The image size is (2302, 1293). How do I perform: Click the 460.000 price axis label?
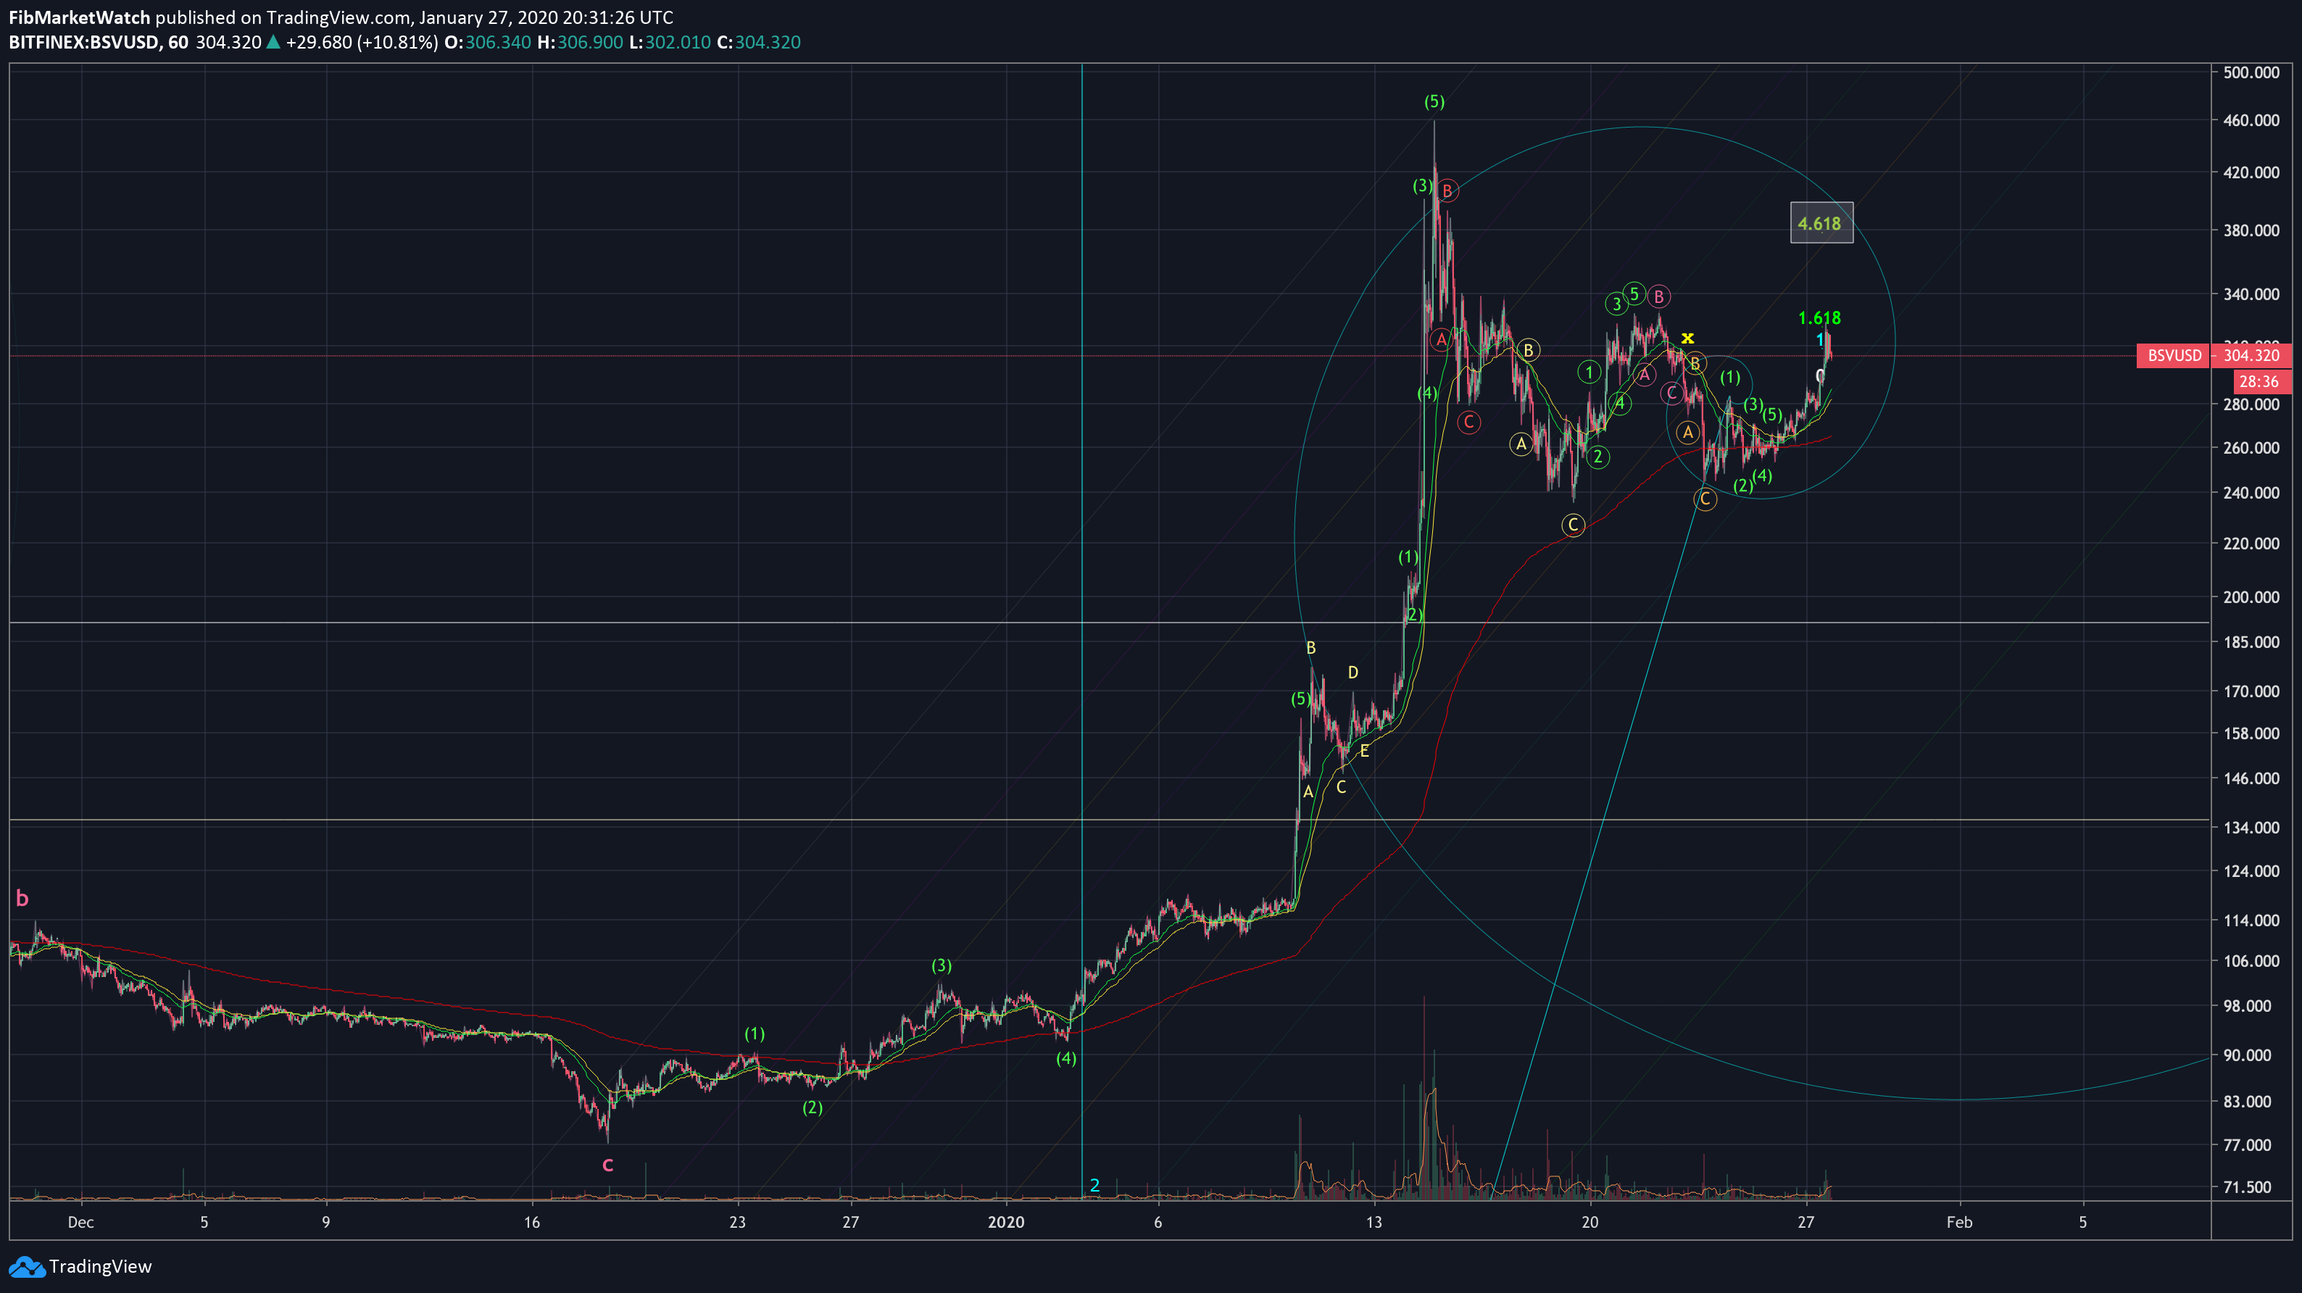(x=2251, y=120)
